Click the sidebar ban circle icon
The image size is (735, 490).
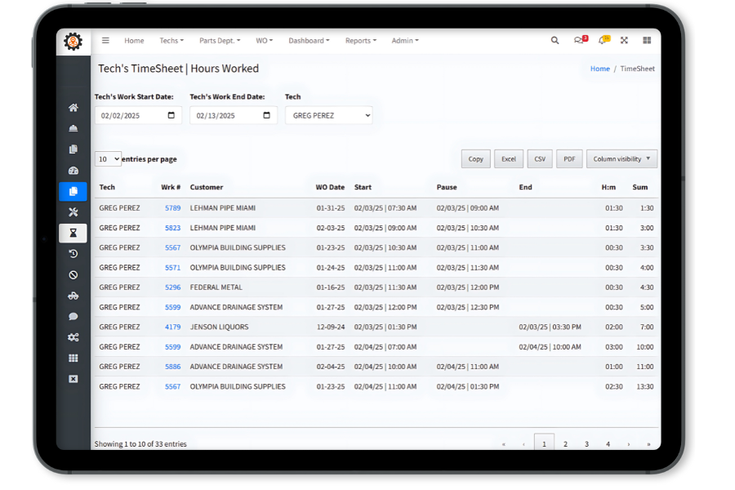point(73,274)
